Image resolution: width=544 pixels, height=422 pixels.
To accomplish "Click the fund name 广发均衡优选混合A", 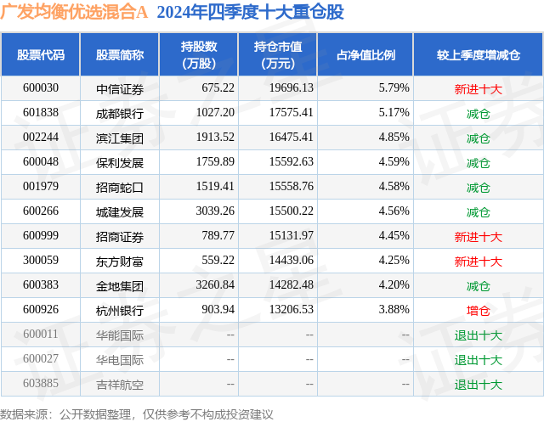I will [x=74, y=12].
